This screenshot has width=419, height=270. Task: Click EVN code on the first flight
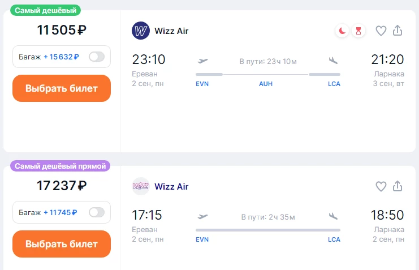point(202,84)
